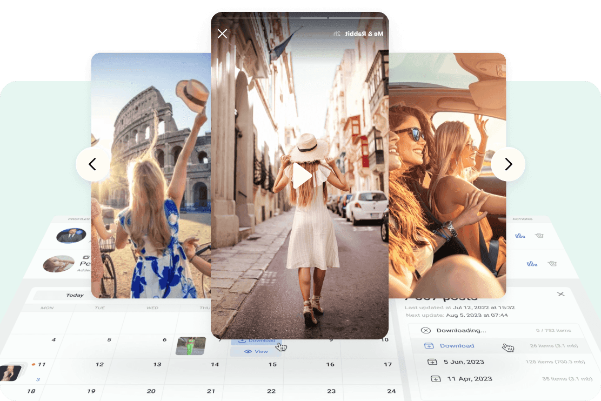Click the first profile avatar
The height and width of the screenshot is (401, 601).
pos(72,236)
